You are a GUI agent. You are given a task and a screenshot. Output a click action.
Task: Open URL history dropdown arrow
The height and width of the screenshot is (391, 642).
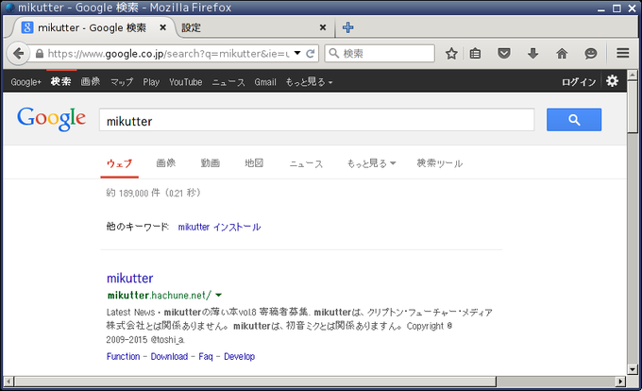click(x=297, y=53)
